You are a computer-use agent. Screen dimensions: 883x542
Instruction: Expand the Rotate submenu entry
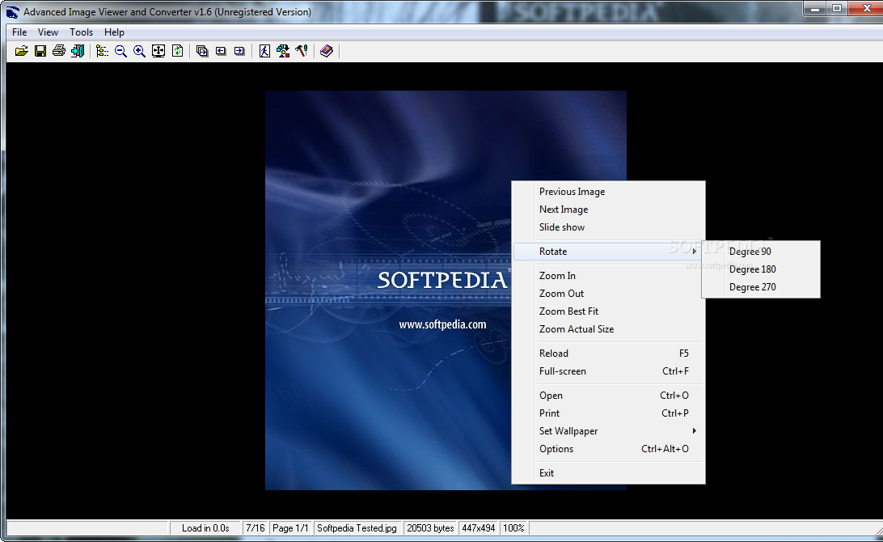[609, 252]
